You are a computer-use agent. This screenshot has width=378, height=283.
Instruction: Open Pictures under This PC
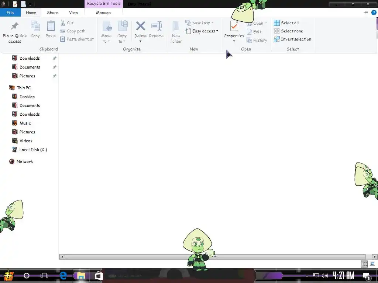click(27, 132)
